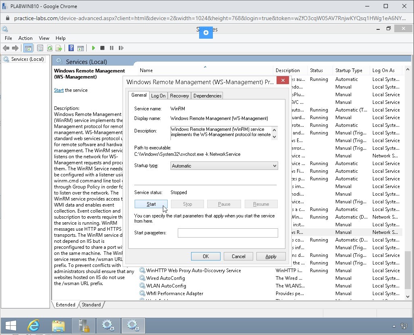Click Cancel in the properties dialog
414x335 pixels.
pos(238,256)
